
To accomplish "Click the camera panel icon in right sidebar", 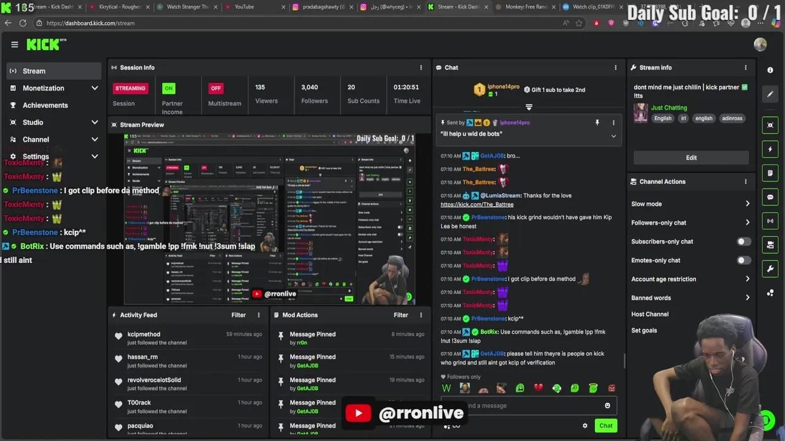I will coord(770,244).
